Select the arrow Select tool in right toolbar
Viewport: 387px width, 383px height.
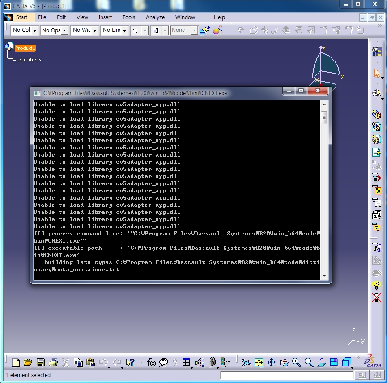(x=377, y=73)
